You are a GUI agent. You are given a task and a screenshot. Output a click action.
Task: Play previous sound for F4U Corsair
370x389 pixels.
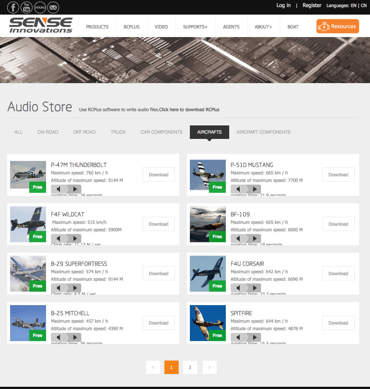[238, 288]
